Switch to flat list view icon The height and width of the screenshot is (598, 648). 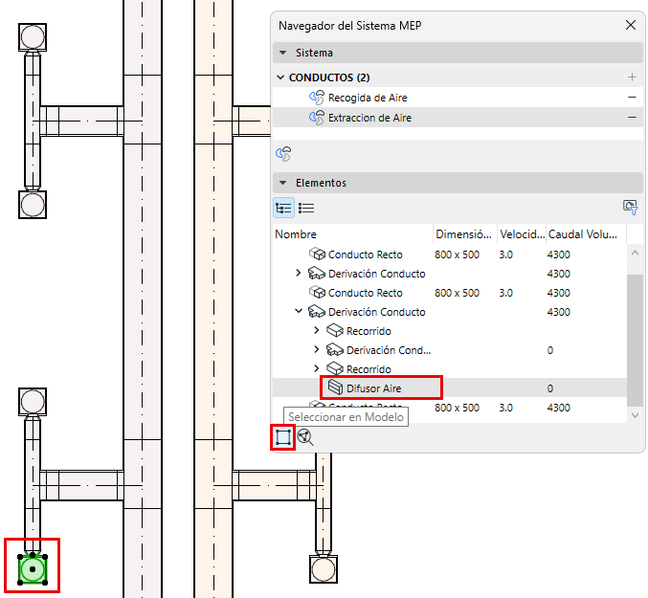click(x=306, y=208)
